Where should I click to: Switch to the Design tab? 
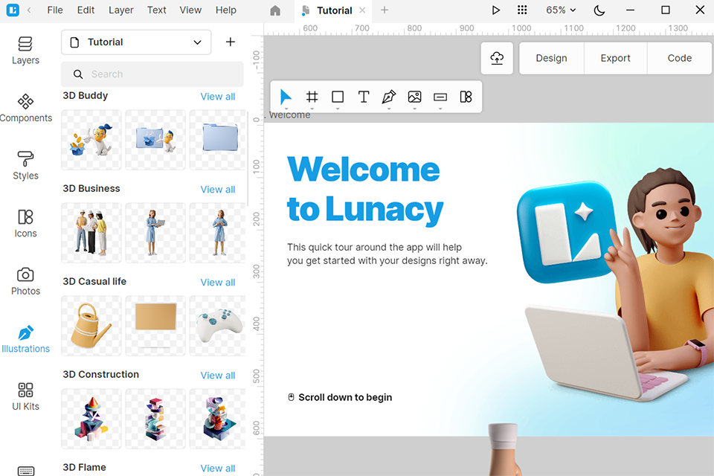point(551,58)
